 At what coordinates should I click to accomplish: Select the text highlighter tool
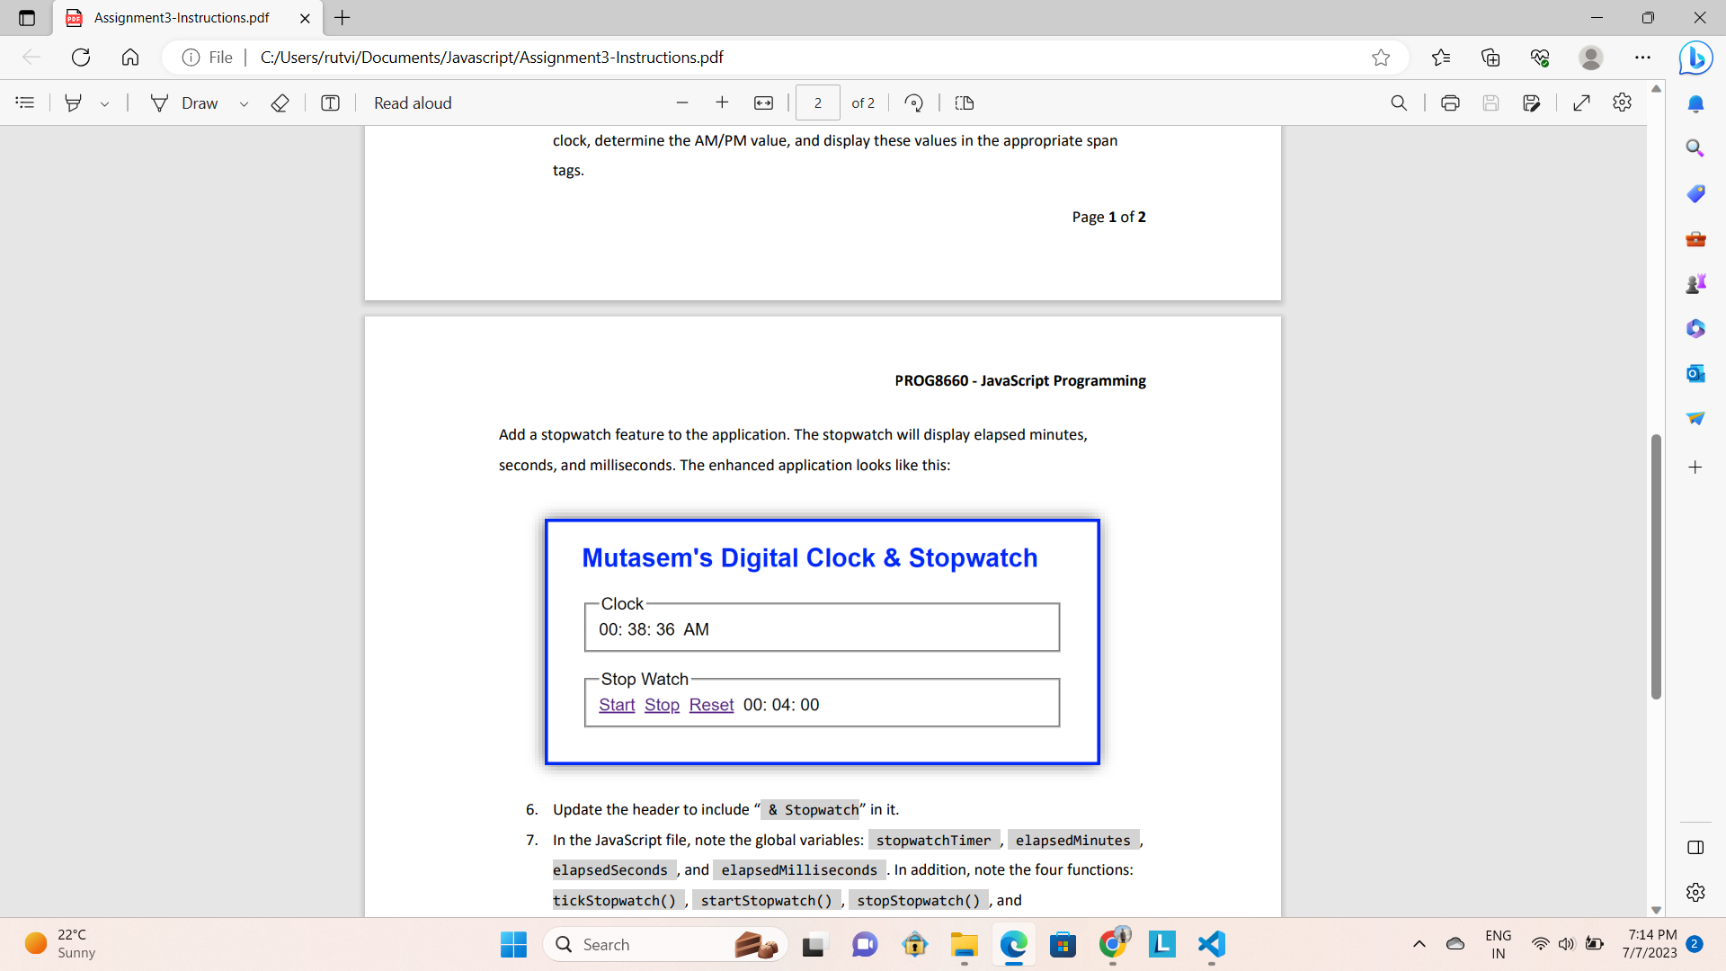point(74,102)
